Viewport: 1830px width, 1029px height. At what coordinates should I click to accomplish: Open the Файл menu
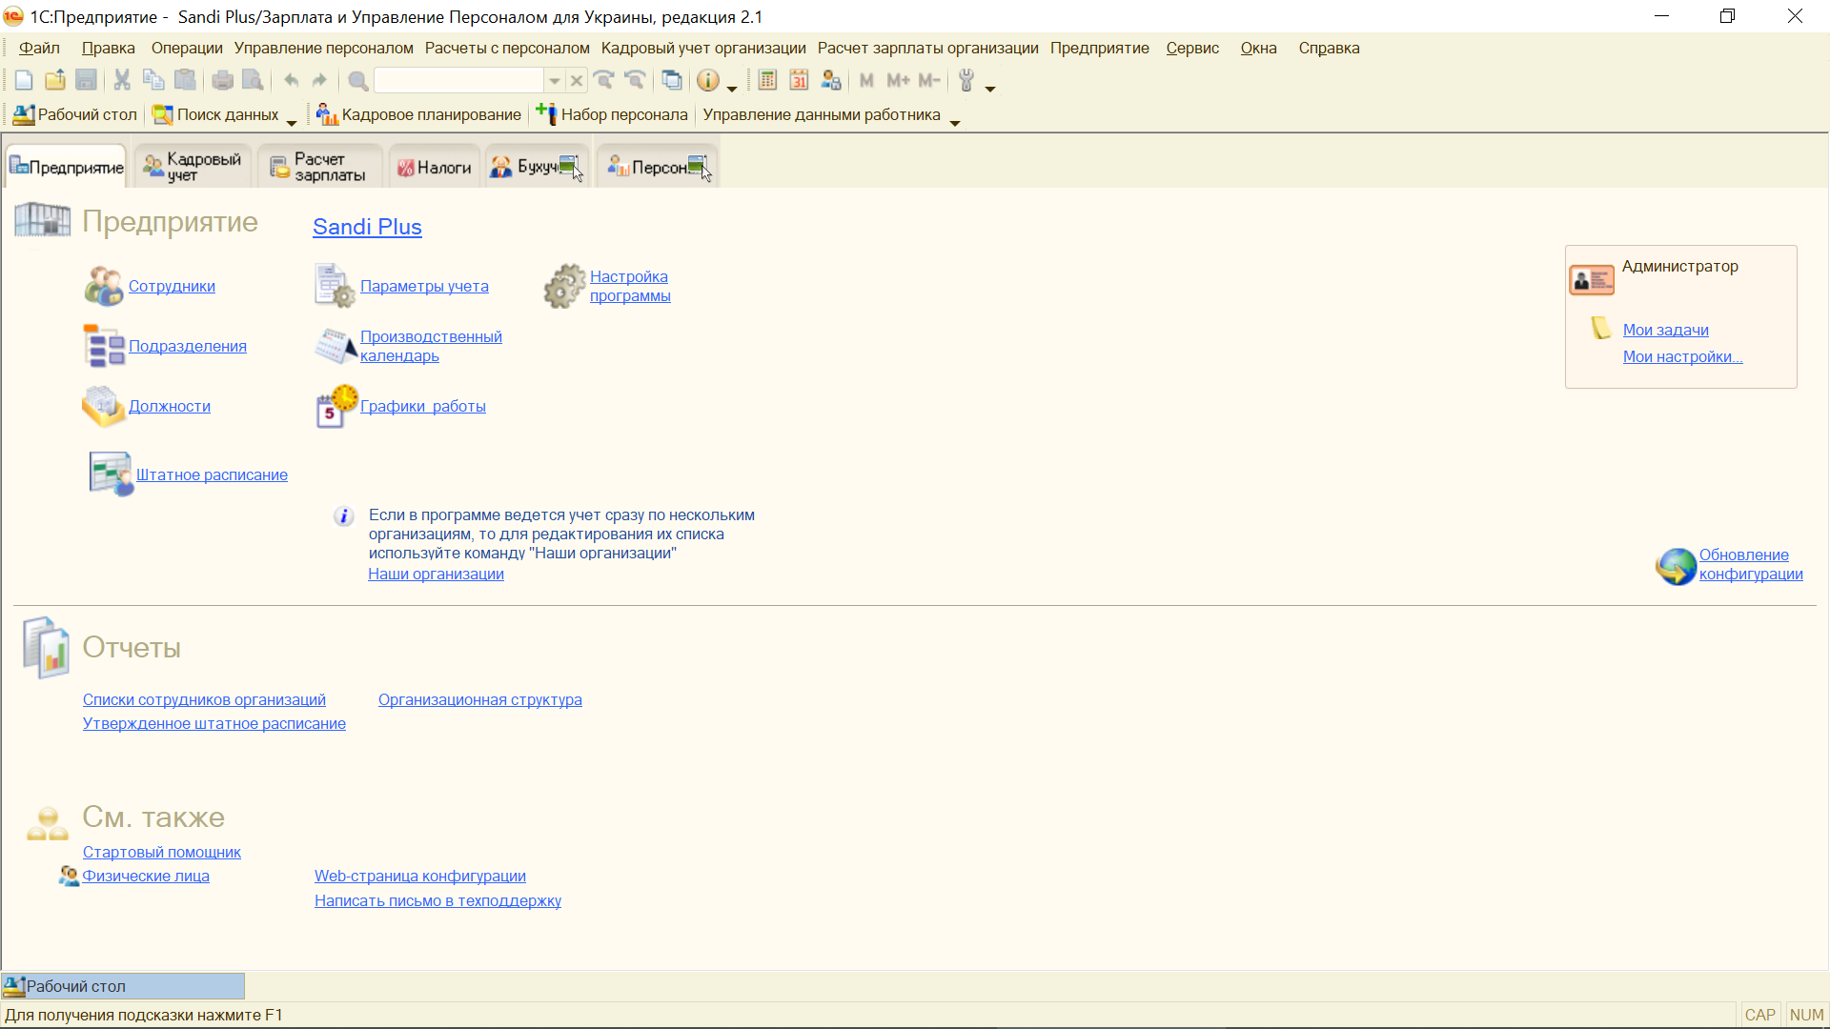39,48
